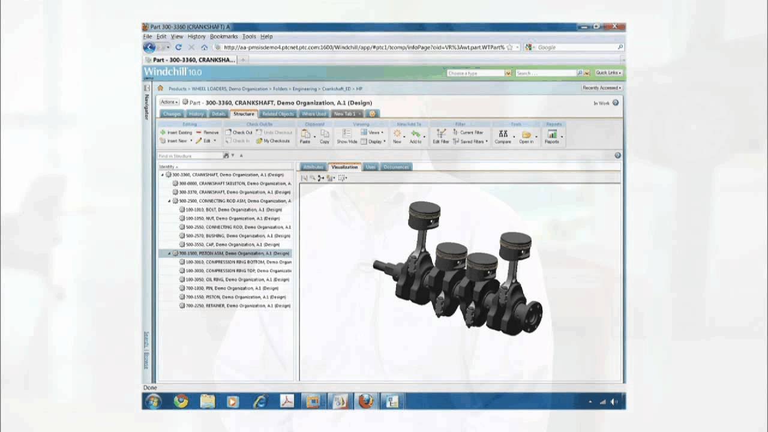The height and width of the screenshot is (432, 768).
Task: Click the browser URL address bar
Action: pyautogui.click(x=364, y=47)
